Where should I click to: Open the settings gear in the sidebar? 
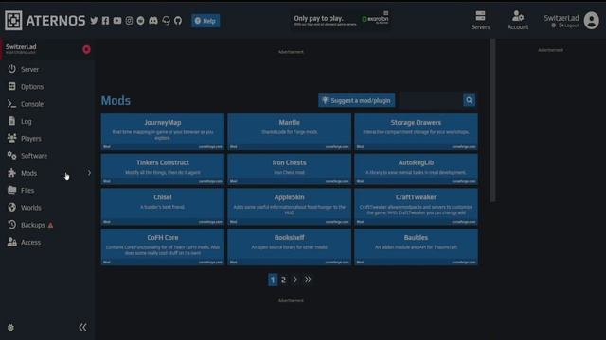click(10, 328)
